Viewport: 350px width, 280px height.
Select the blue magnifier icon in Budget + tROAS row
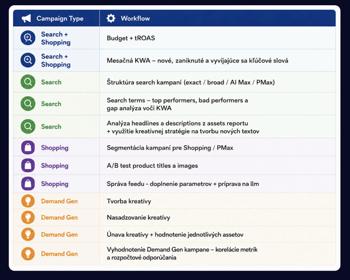[28, 38]
